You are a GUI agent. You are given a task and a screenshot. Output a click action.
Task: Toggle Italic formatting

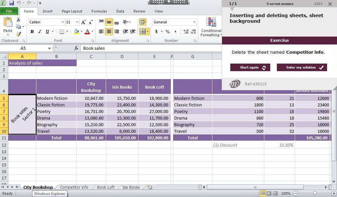pyautogui.click(x=40, y=32)
